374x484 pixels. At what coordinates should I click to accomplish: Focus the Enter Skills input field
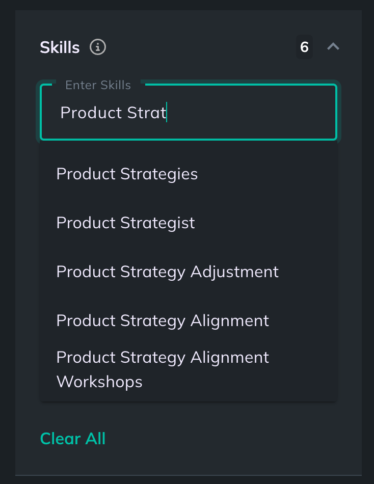(189, 112)
